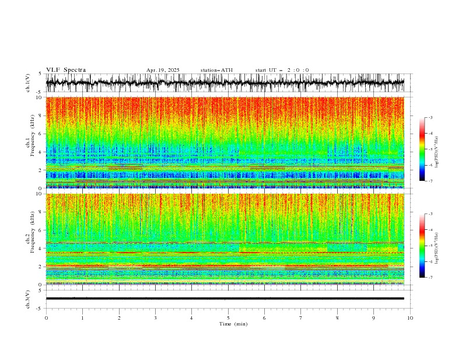Click the "-6" tick on lower color bar

[430, 261]
